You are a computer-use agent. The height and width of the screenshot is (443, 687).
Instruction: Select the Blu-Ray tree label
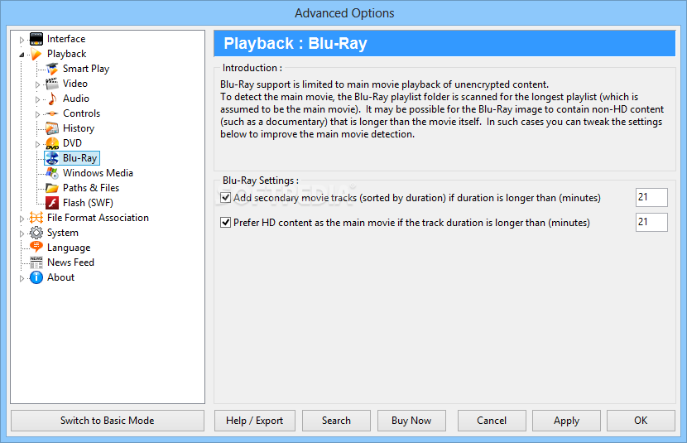tap(79, 158)
